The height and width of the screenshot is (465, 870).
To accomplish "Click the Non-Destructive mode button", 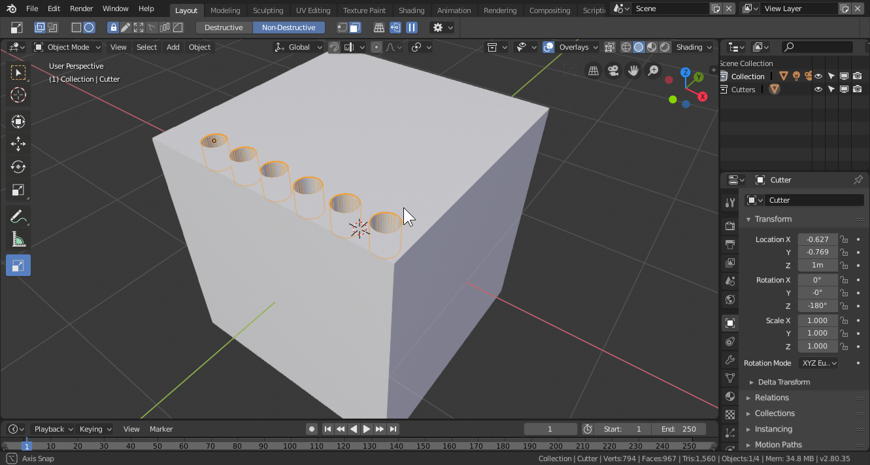I will tap(288, 27).
